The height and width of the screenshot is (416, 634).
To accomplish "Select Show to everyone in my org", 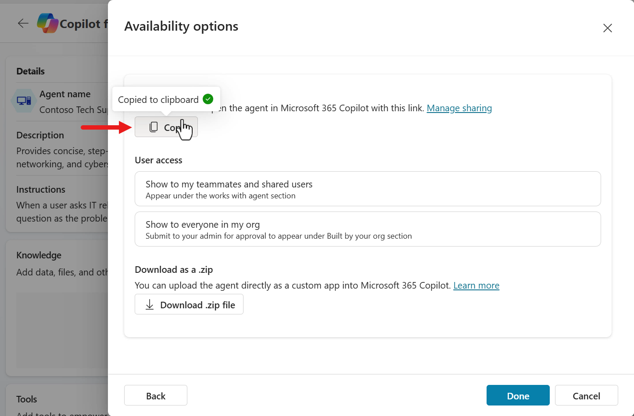I will [367, 229].
